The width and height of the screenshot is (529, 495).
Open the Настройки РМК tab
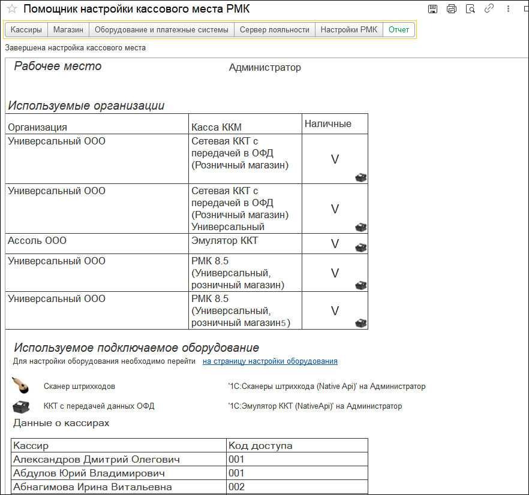[348, 30]
